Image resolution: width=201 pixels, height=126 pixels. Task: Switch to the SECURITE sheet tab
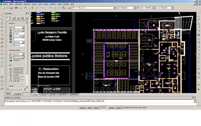point(63,94)
